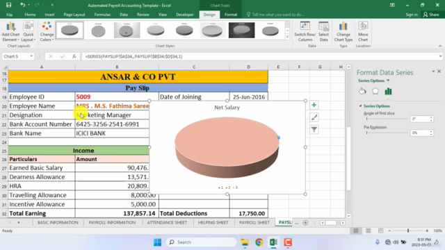
Task: Open the Quick Layout gallery
Action: click(29, 31)
